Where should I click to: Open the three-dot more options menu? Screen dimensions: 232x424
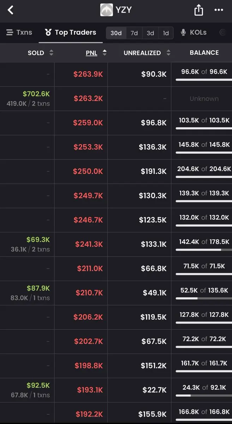tap(219, 10)
